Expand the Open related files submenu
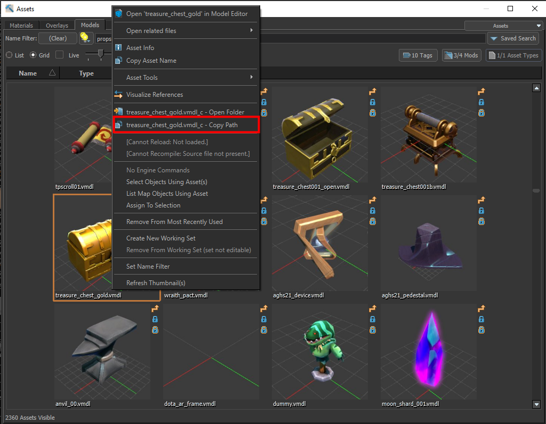The width and height of the screenshot is (546, 424). pyautogui.click(x=186, y=30)
